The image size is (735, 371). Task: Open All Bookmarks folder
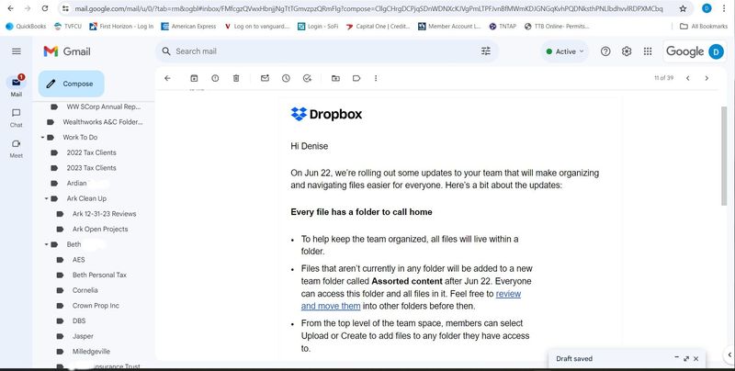tap(704, 27)
